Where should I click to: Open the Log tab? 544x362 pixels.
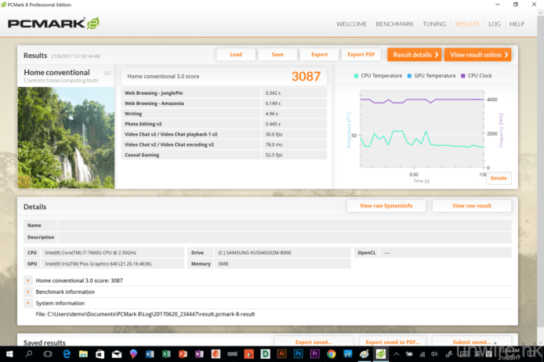(x=494, y=24)
